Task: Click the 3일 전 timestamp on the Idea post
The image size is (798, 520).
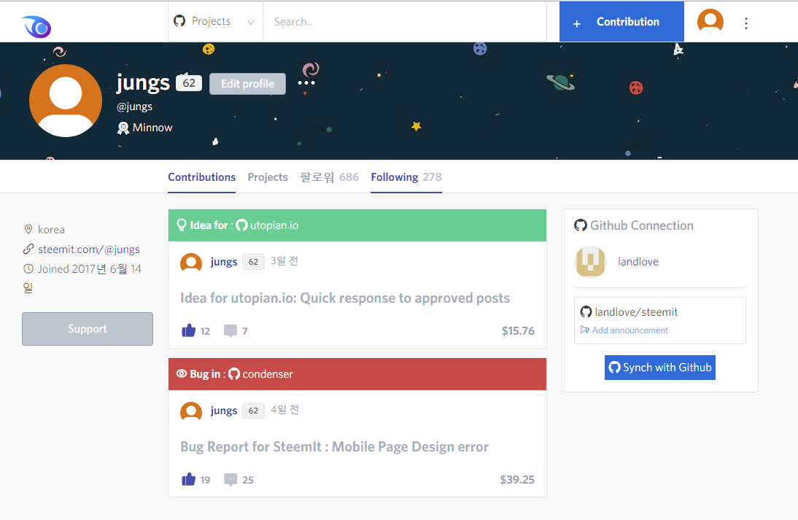Action: (284, 261)
